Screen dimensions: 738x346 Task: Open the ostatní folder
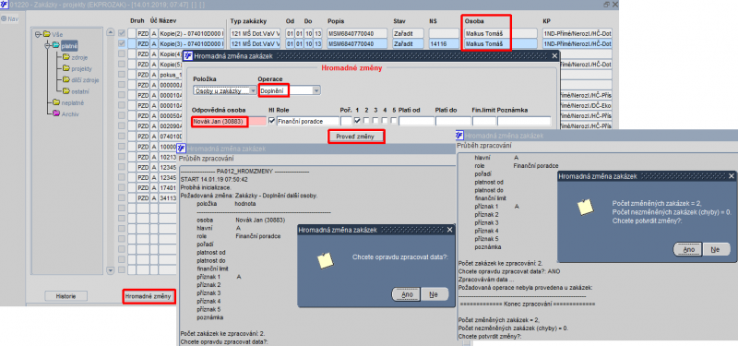coord(76,91)
